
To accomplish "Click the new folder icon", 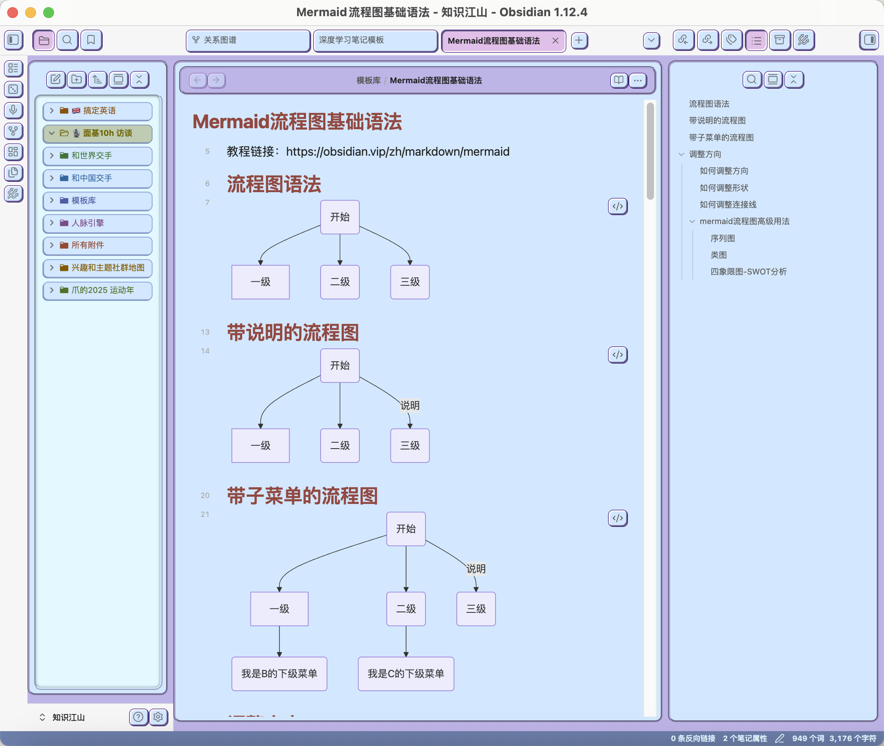I will tap(77, 80).
